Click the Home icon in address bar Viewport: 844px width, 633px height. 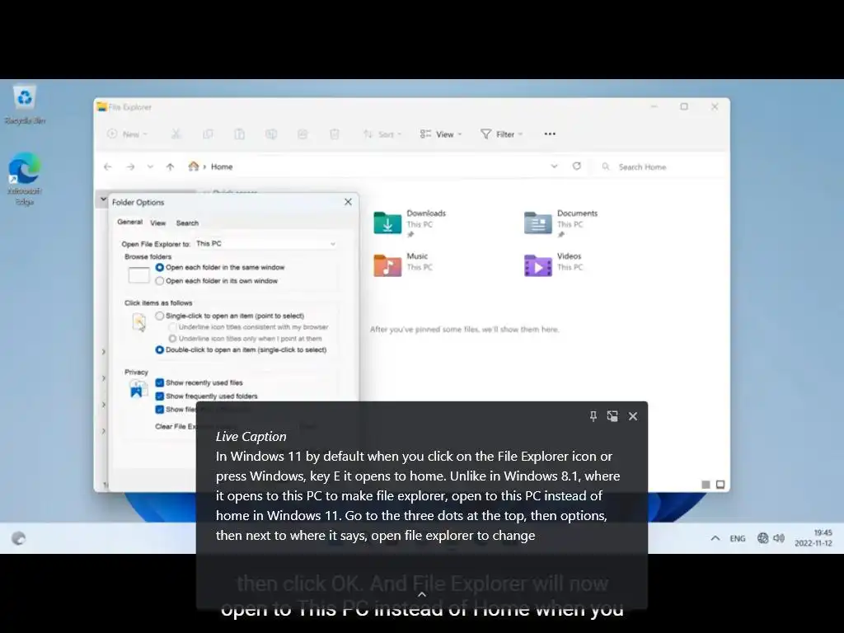[x=193, y=166]
